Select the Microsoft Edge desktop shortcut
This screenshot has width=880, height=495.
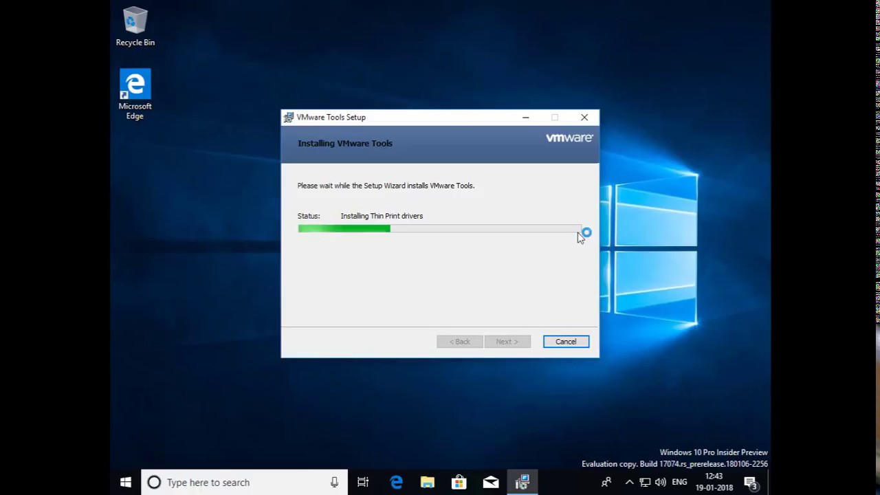tap(135, 93)
